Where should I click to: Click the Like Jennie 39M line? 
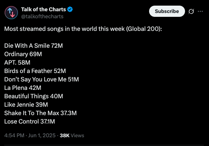coord(26,105)
